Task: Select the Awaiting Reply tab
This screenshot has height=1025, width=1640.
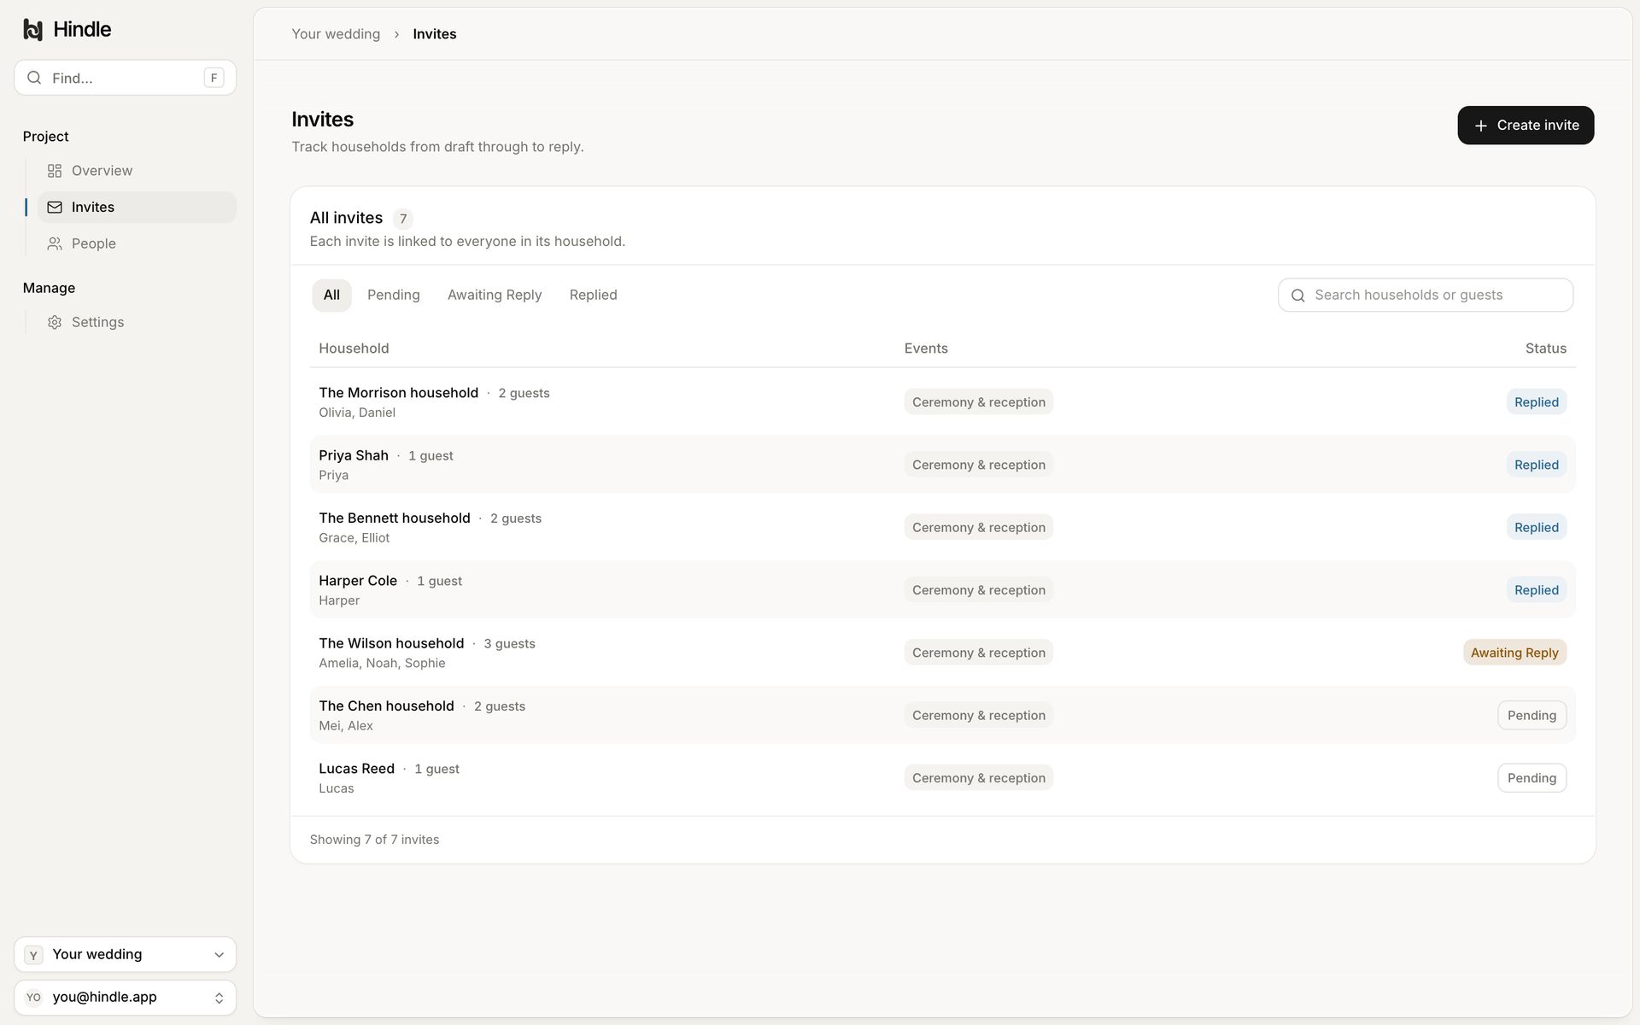Action: (495, 296)
